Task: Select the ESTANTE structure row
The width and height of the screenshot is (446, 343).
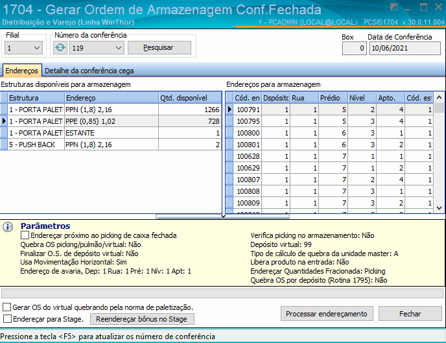Action: click(111, 133)
